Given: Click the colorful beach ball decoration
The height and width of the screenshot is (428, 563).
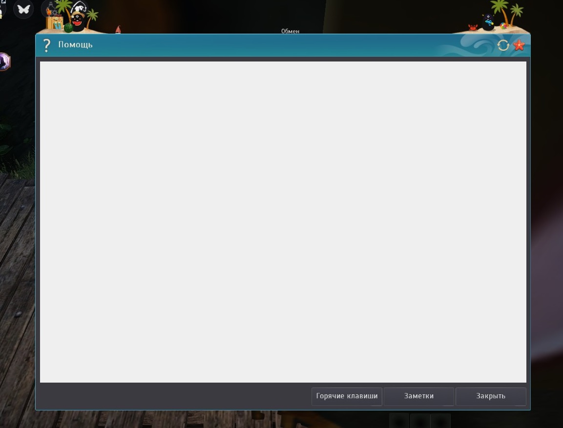Looking at the screenshot, I should [504, 26].
